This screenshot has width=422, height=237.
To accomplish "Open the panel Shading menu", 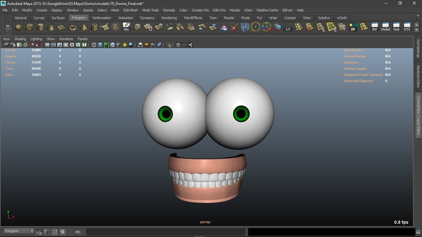I will [20, 39].
